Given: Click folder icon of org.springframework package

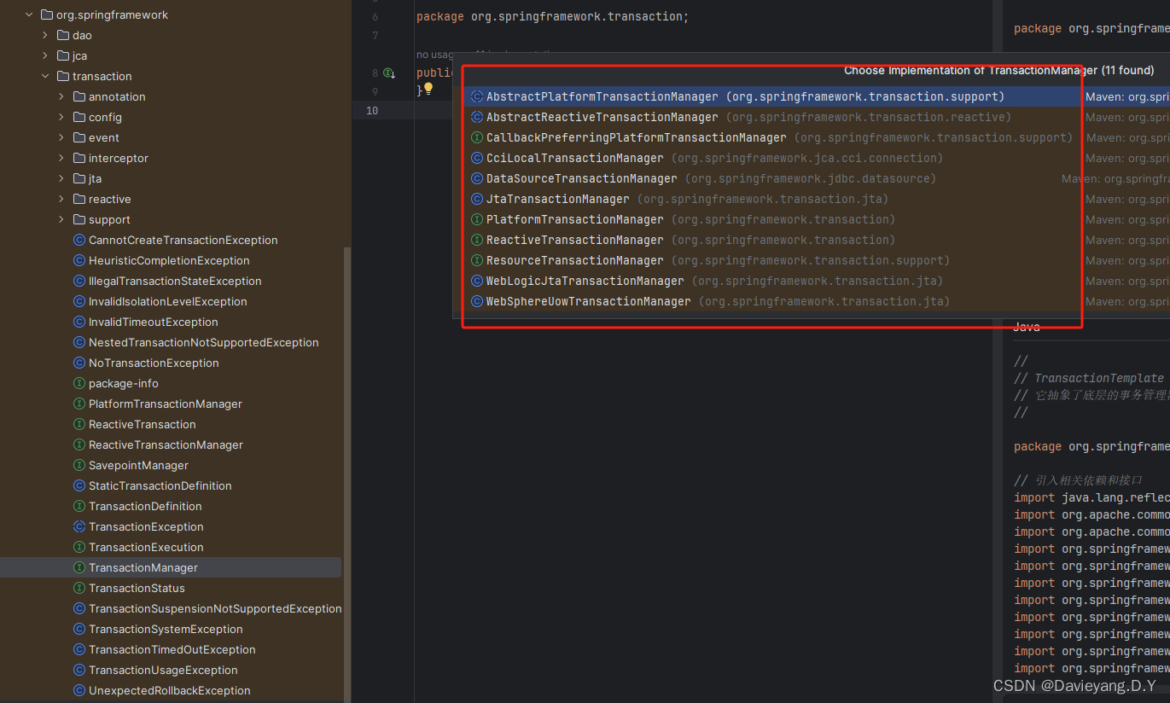Looking at the screenshot, I should pos(47,15).
